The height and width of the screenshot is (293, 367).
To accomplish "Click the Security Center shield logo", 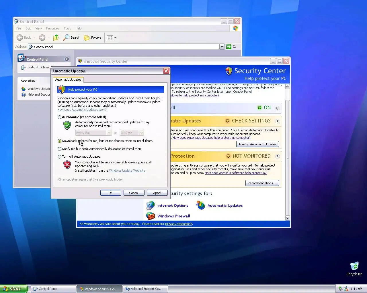I will [x=229, y=71].
